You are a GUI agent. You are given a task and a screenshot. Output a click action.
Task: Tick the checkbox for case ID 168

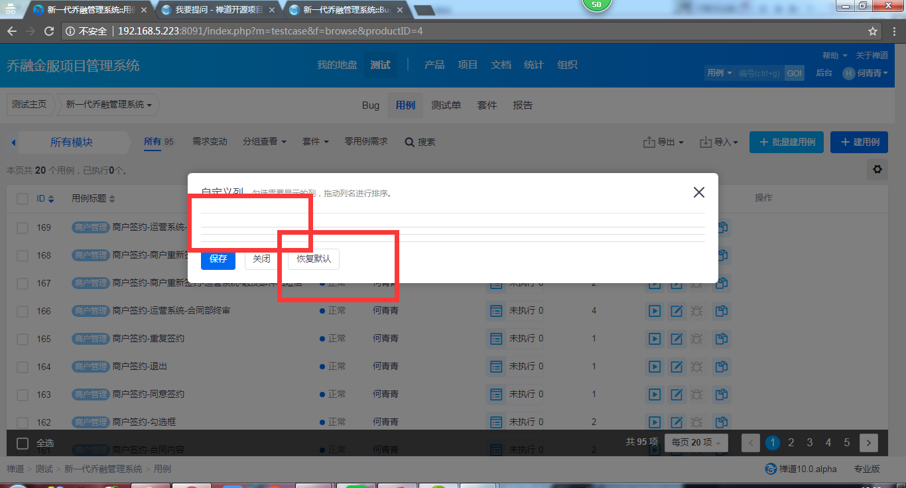[x=23, y=255]
